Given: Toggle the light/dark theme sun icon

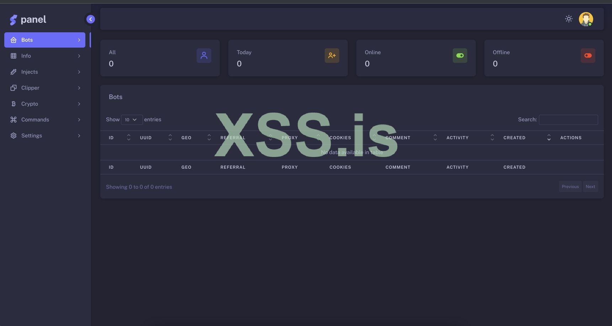Looking at the screenshot, I should pos(569,19).
